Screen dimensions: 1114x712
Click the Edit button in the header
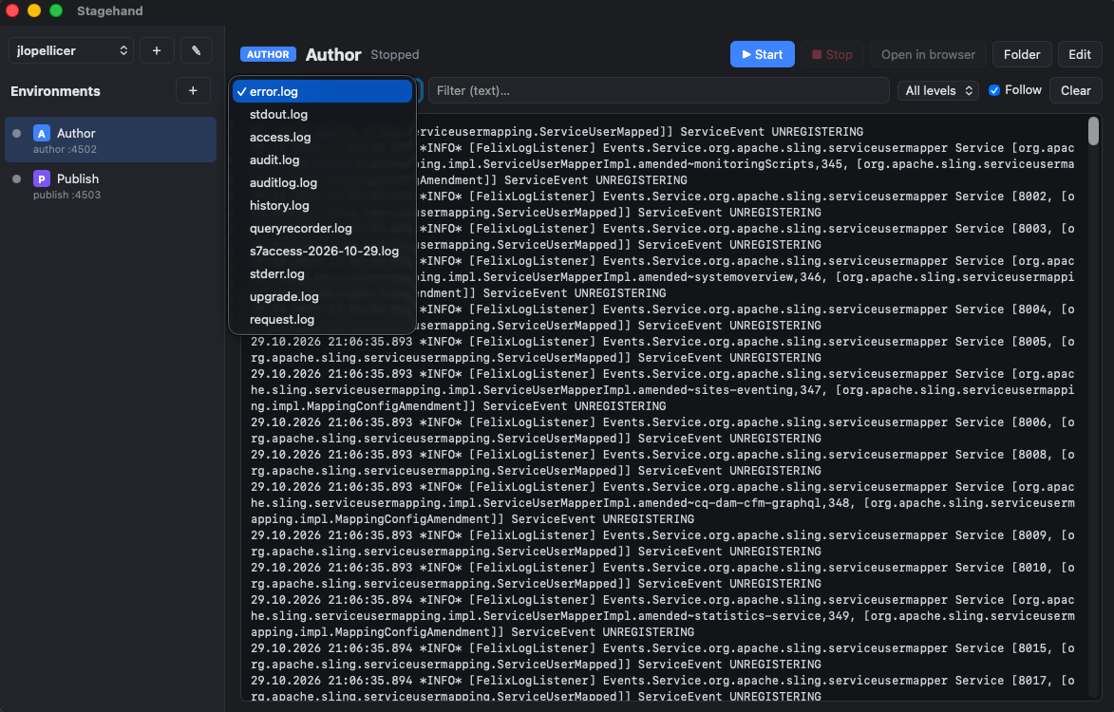click(1079, 55)
